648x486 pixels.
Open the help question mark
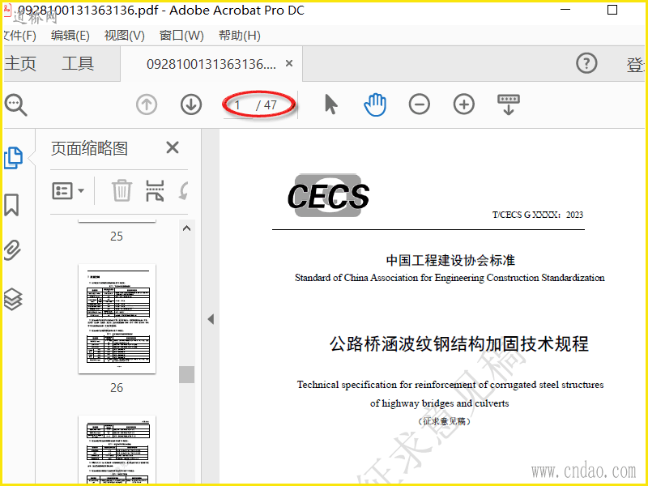[x=586, y=64]
